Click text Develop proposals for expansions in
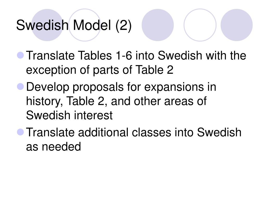The height and width of the screenshot is (200, 266). click(x=121, y=87)
